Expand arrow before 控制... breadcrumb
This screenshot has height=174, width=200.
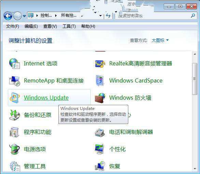(37, 16)
